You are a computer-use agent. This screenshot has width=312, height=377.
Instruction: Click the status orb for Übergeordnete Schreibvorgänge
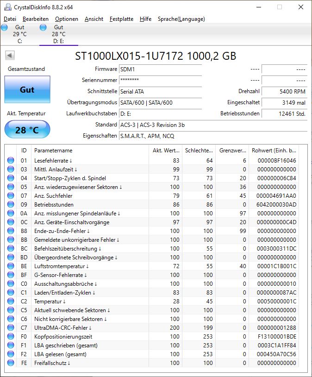11,257
